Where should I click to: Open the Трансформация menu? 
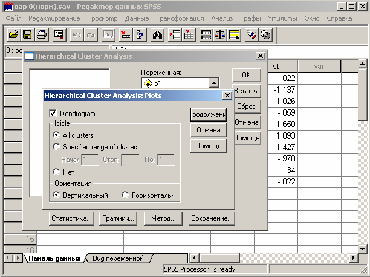[180, 18]
